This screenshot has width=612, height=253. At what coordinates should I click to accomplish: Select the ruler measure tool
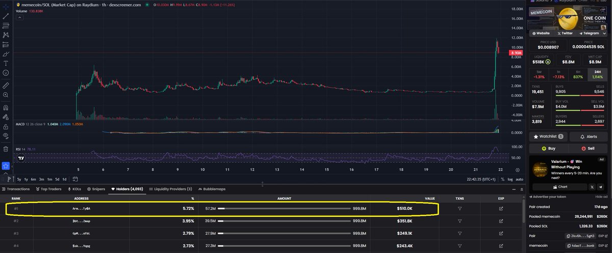[6, 85]
